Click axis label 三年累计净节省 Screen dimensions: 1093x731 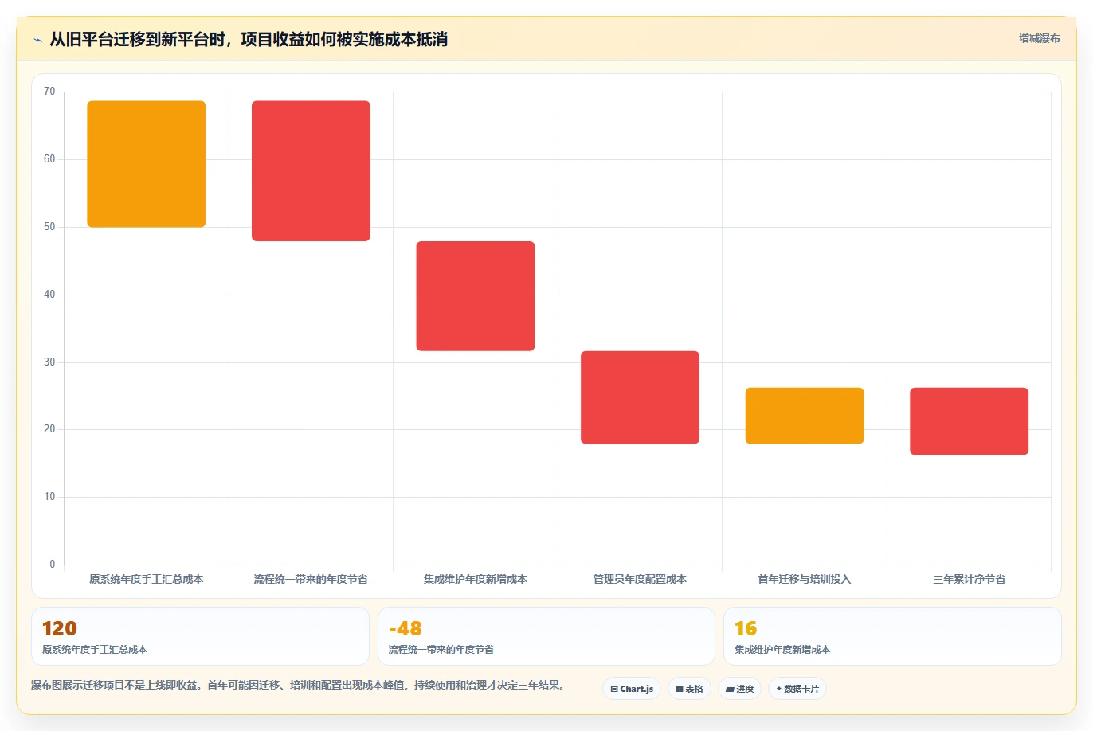[x=969, y=580]
